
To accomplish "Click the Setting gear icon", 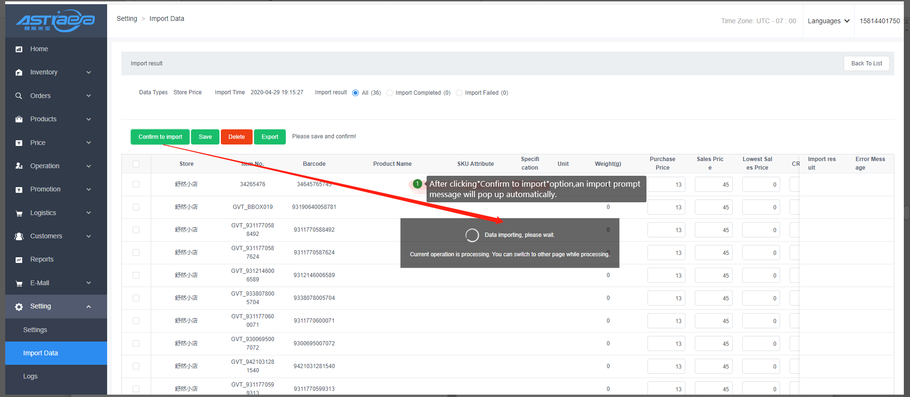I will [19, 307].
